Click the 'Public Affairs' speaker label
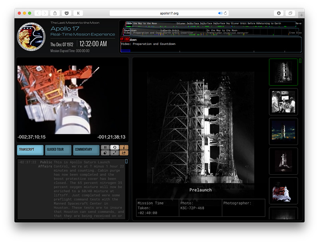This screenshot has height=243, width=319. [x=45, y=164]
